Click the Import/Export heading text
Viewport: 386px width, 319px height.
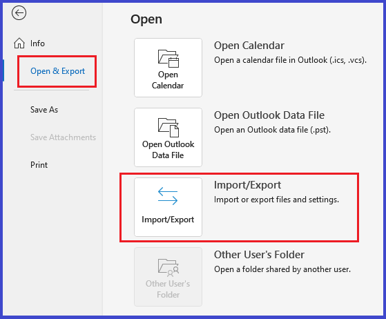(x=247, y=185)
